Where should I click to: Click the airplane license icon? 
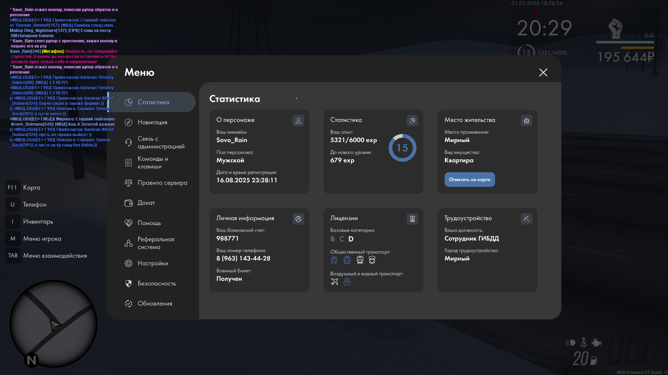tap(334, 282)
